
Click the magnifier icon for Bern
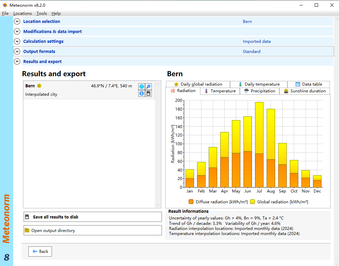[x=148, y=87]
